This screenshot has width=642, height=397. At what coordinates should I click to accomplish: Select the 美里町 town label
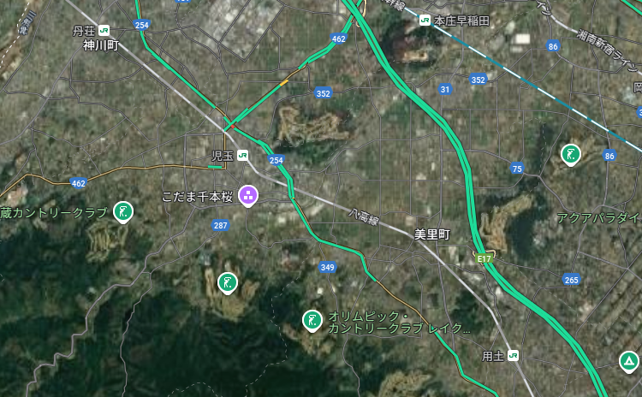click(x=432, y=234)
